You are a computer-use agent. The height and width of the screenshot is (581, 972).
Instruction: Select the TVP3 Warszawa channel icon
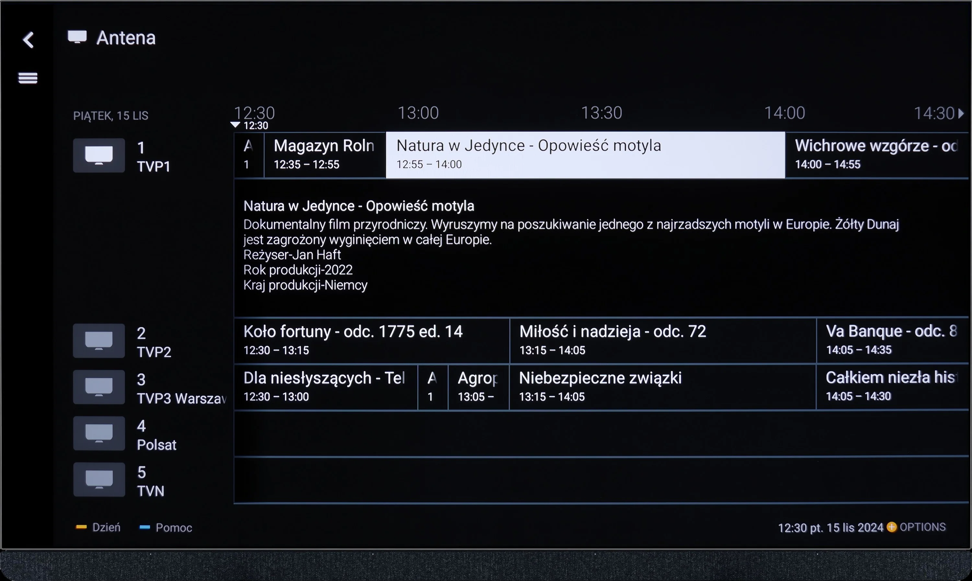(99, 387)
